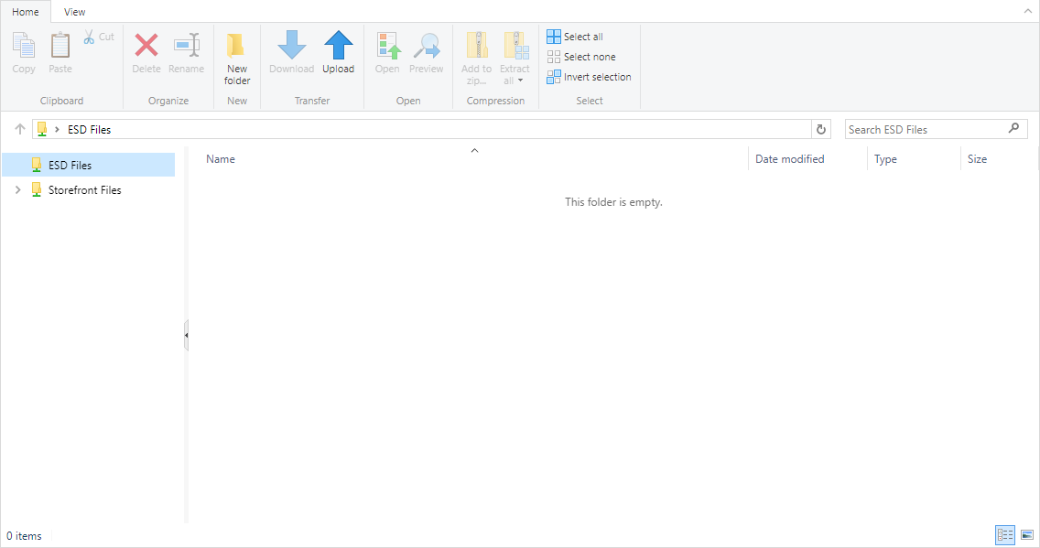This screenshot has height=548, width=1040.
Task: Click the Up arrow navigation icon
Action: coord(20,130)
